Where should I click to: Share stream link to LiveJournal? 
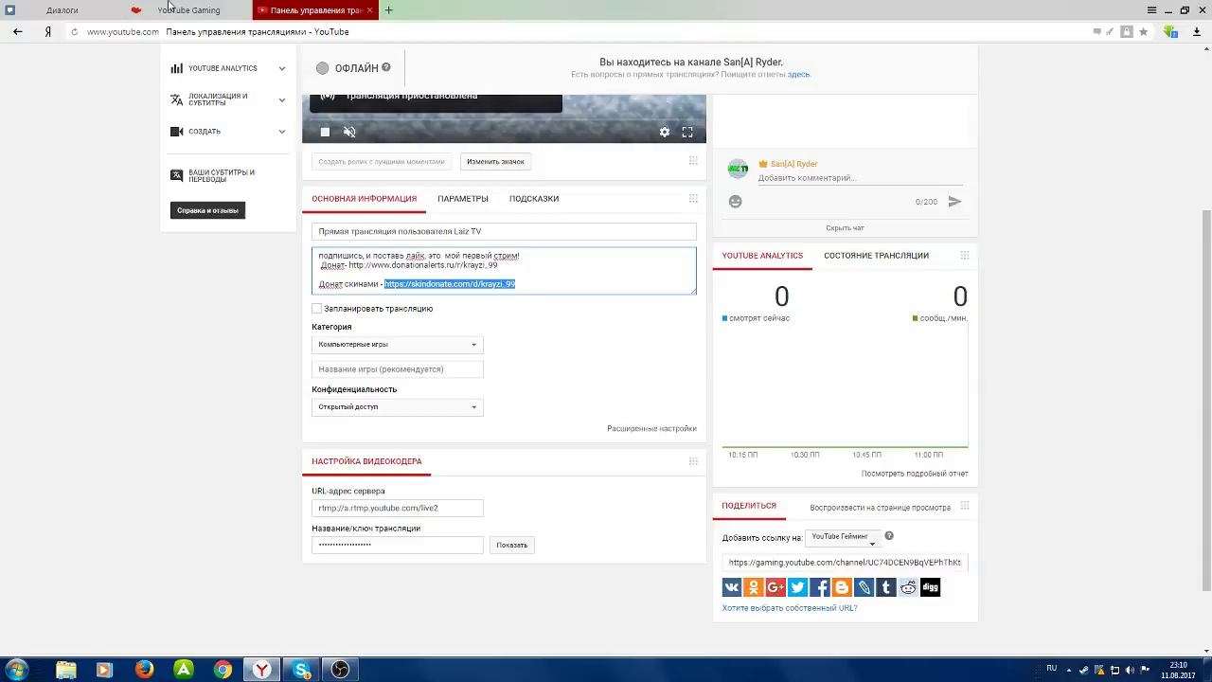(864, 587)
